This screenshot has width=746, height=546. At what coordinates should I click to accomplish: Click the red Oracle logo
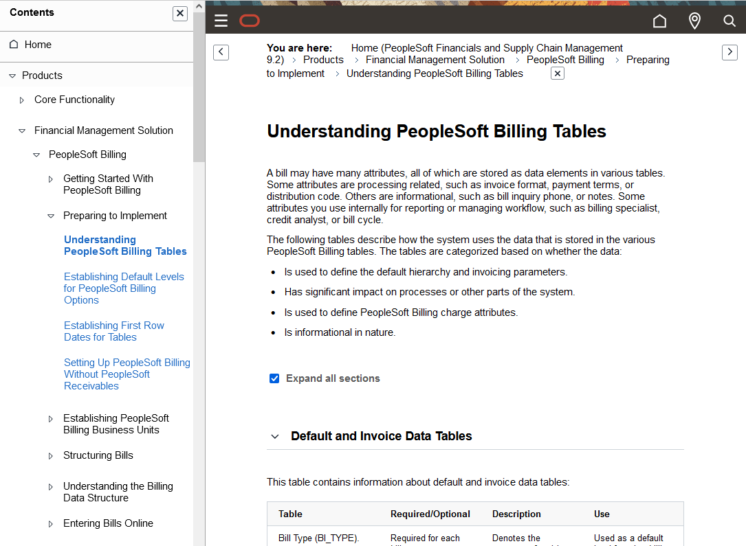tap(250, 21)
